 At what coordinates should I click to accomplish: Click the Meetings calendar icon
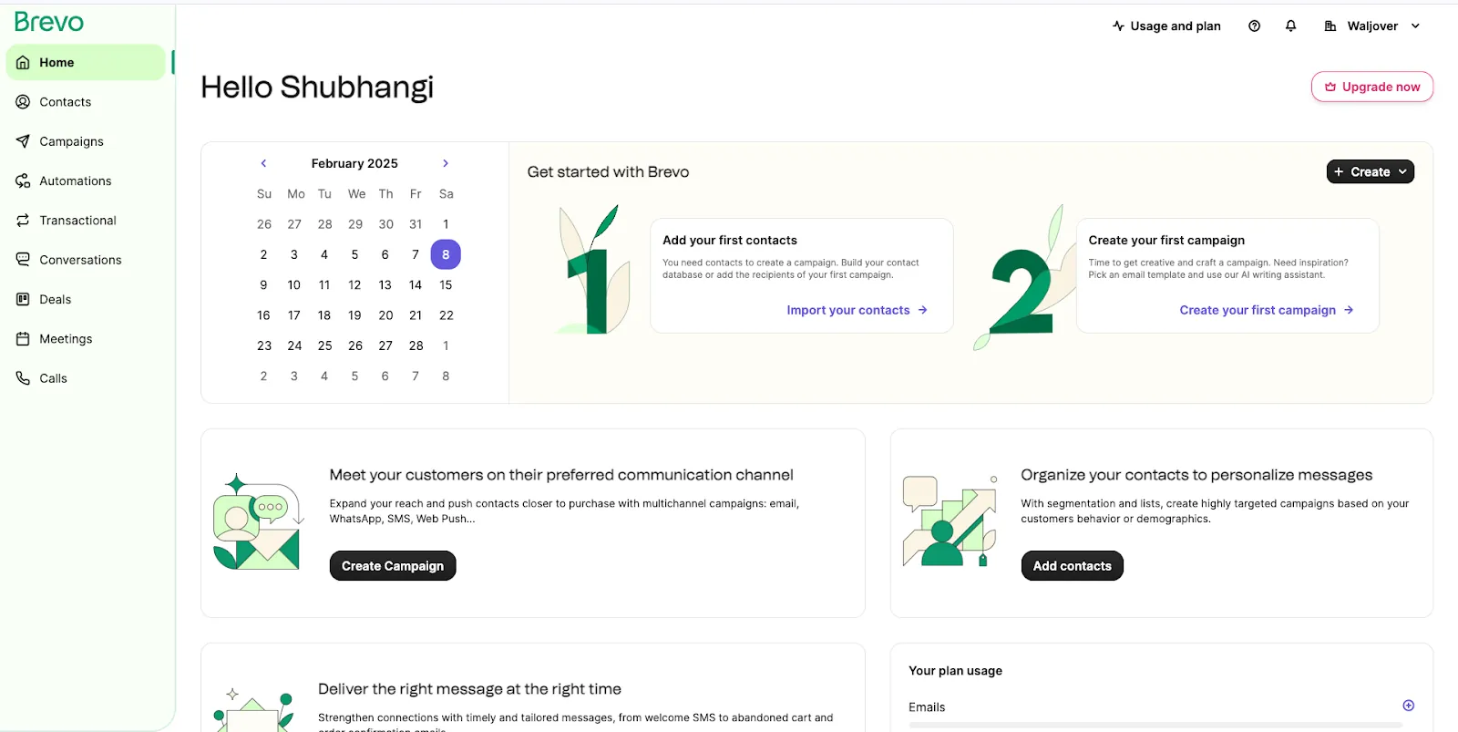coord(23,339)
